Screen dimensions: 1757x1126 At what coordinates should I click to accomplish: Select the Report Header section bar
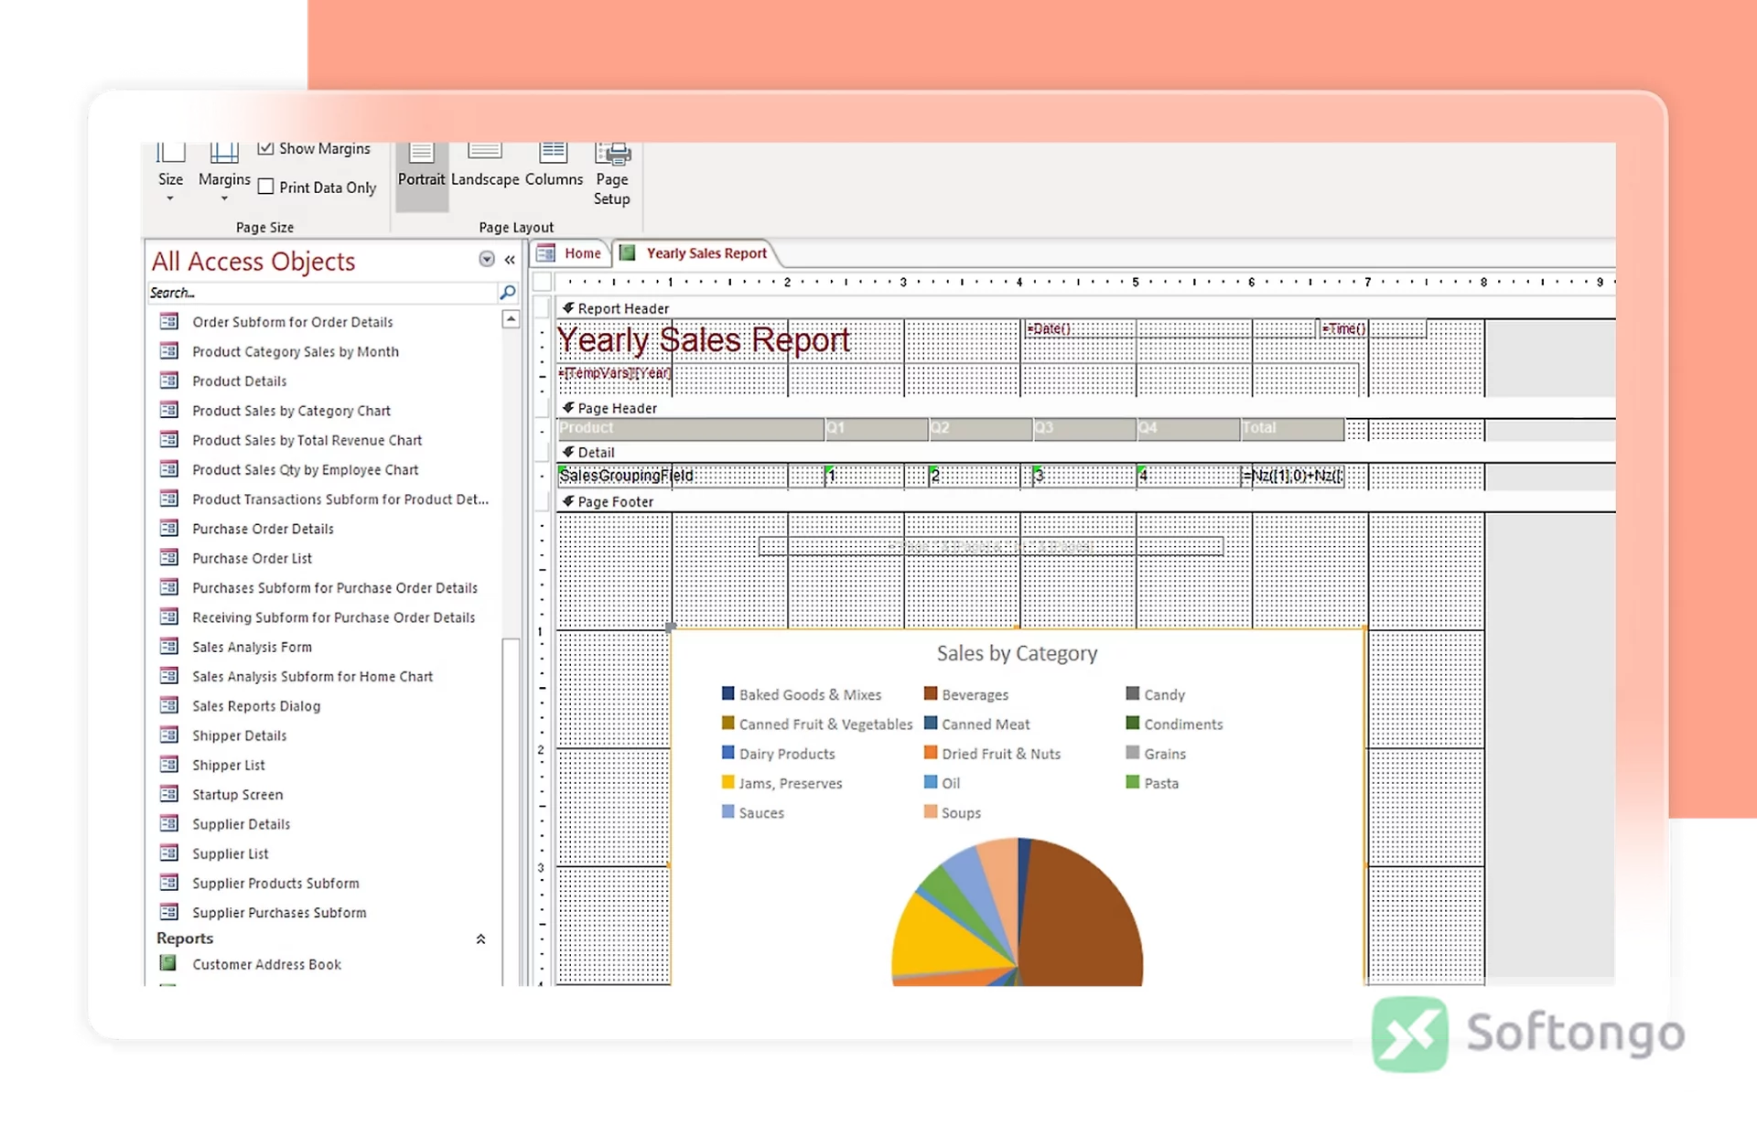(1085, 309)
